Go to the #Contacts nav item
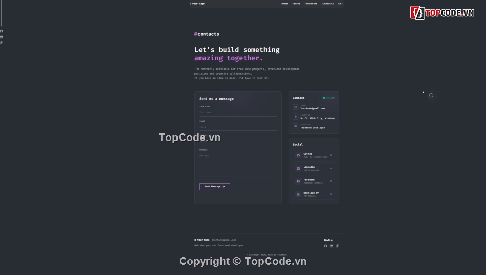The width and height of the screenshot is (486, 275). click(x=327, y=4)
